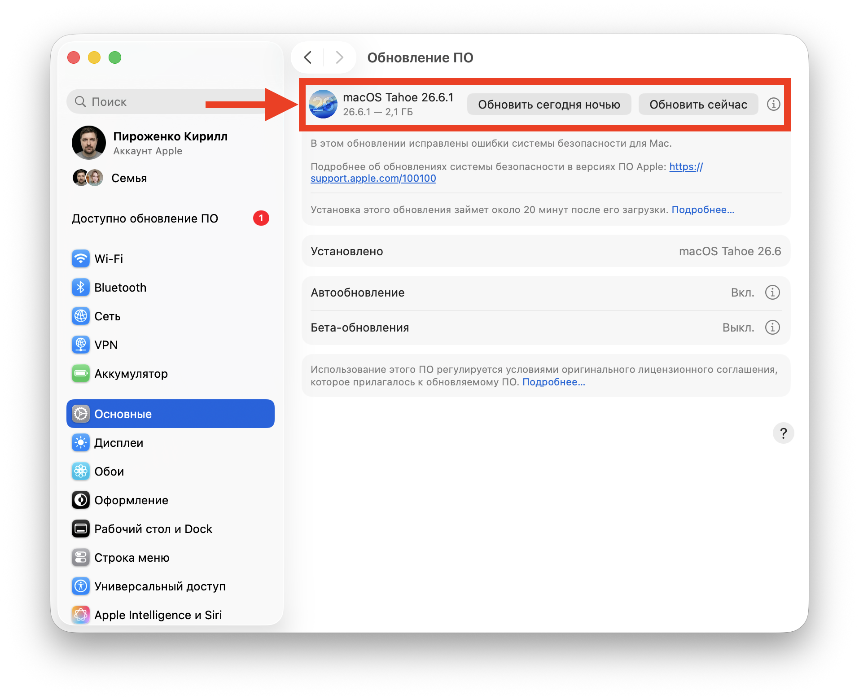The image size is (859, 699).
Task: Open Доступно обновление ПО sidebar item
Action: coord(171,218)
